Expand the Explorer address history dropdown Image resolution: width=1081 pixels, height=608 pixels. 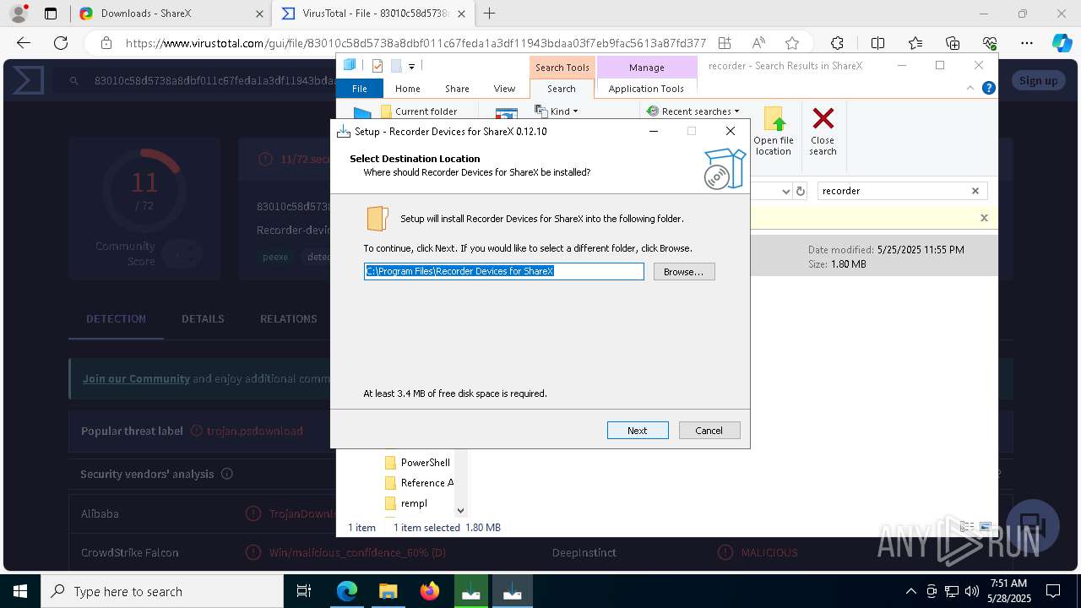(785, 191)
